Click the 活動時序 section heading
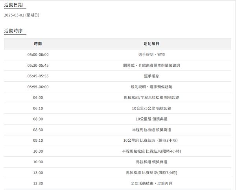 pyautogui.click(x=13, y=31)
